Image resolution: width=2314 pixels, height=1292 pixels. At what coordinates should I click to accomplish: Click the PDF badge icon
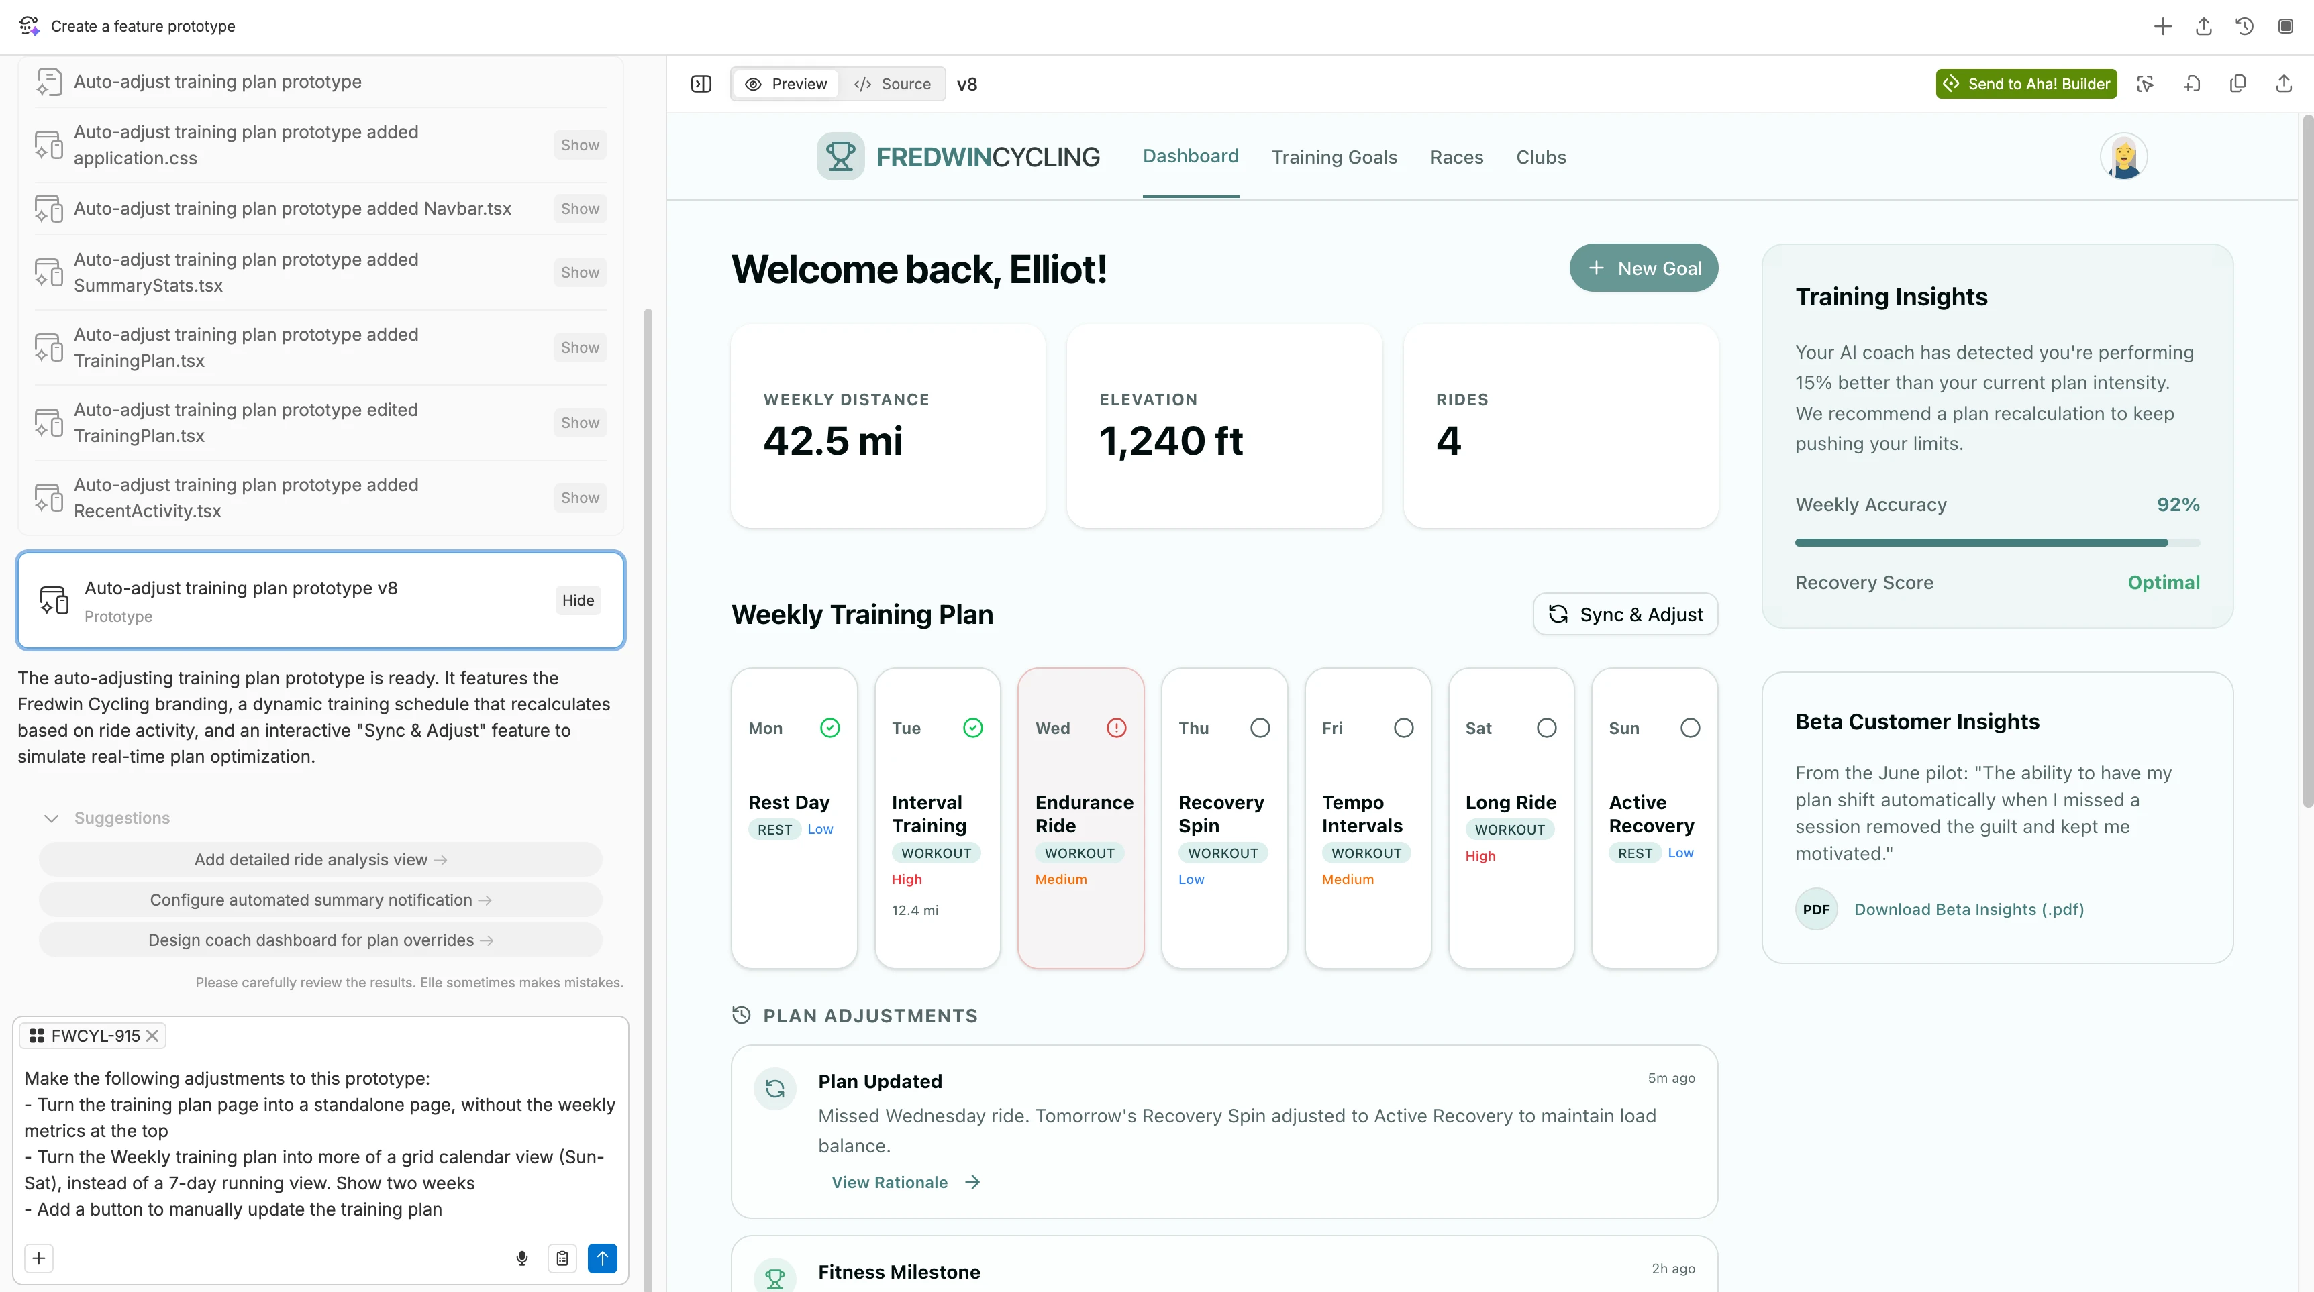(1815, 908)
